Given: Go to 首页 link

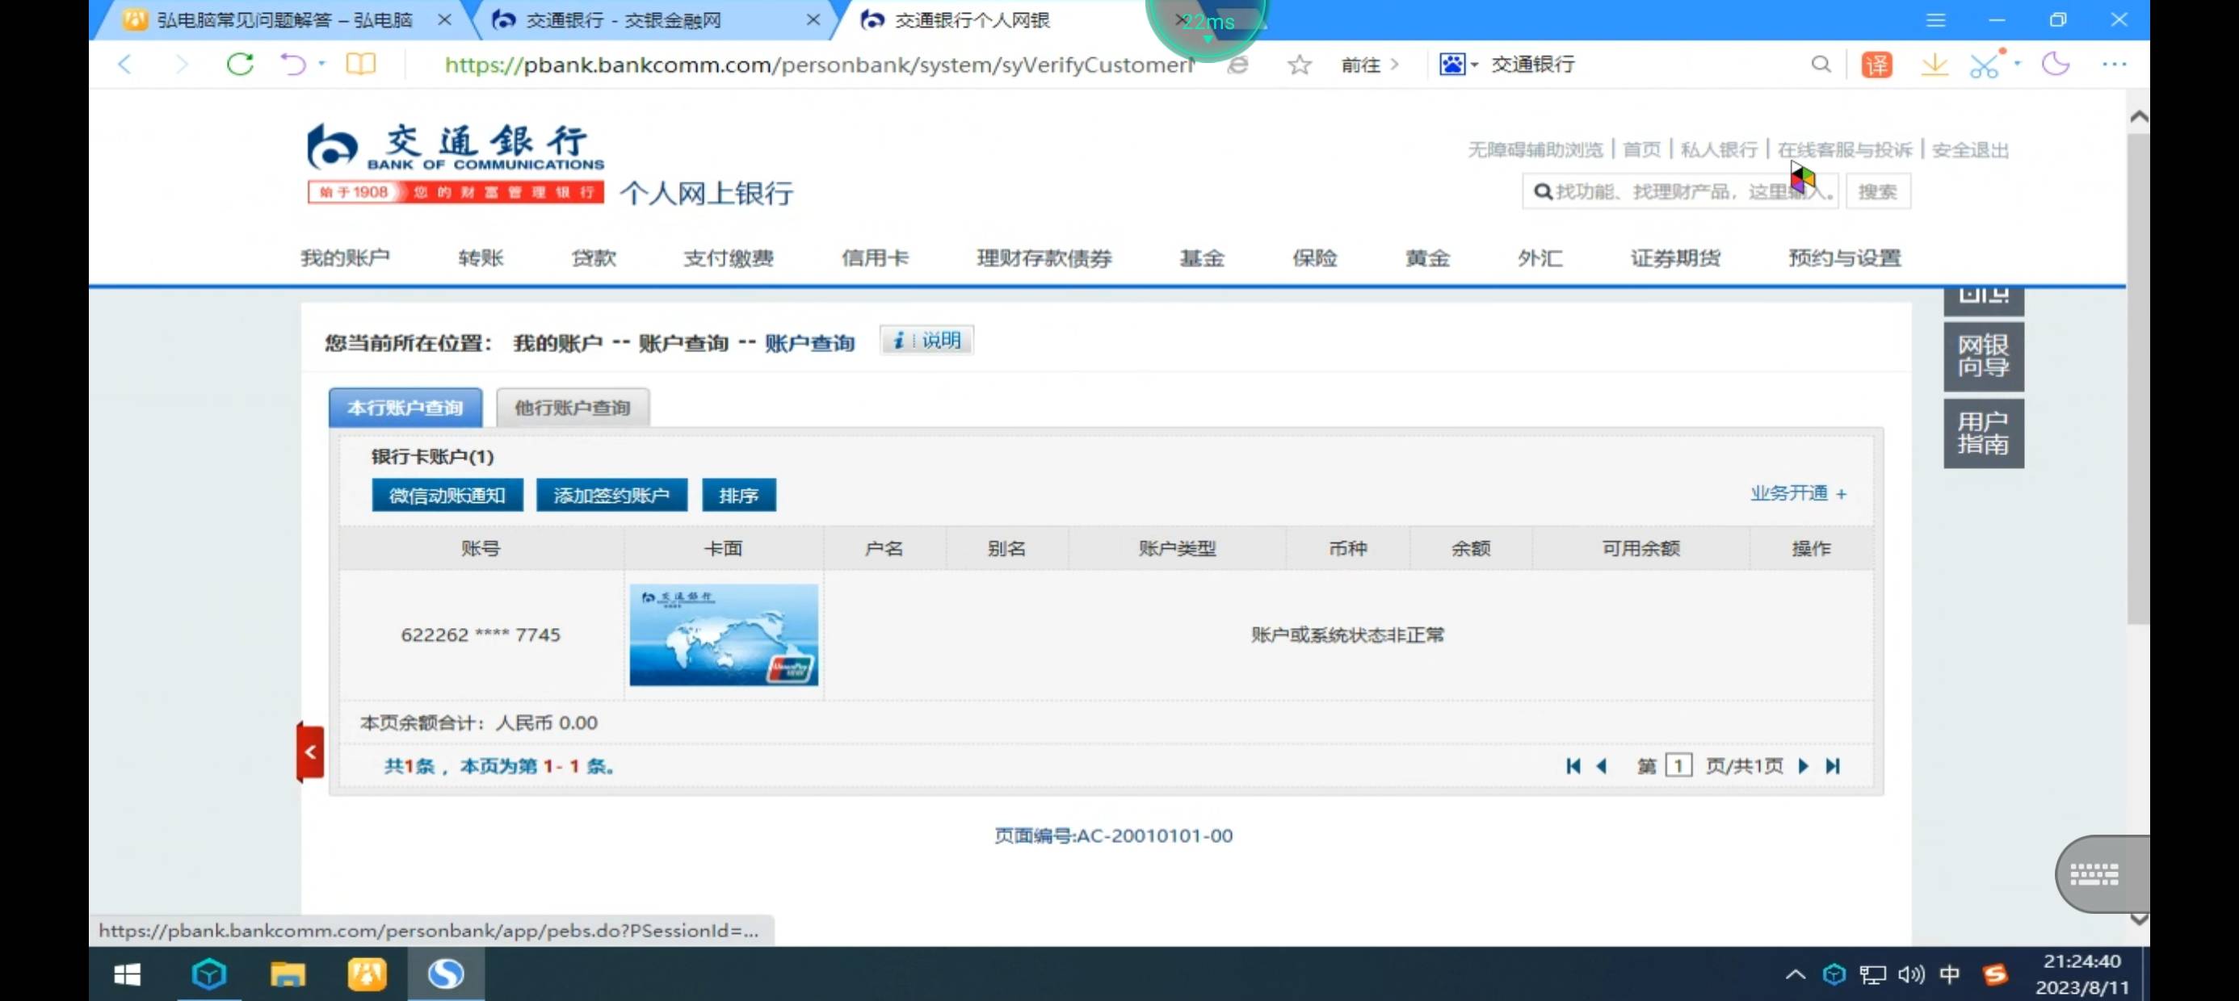Looking at the screenshot, I should (1641, 149).
